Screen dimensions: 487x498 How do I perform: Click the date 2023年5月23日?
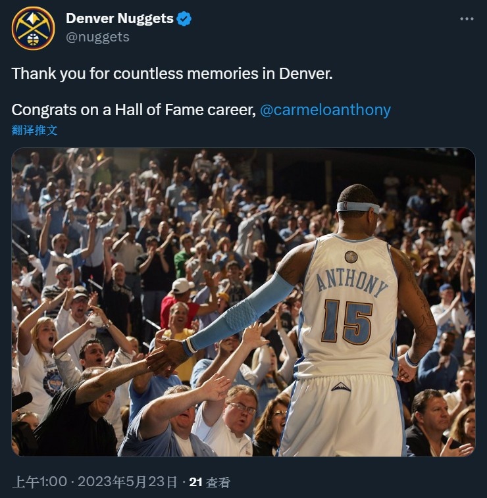click(128, 482)
